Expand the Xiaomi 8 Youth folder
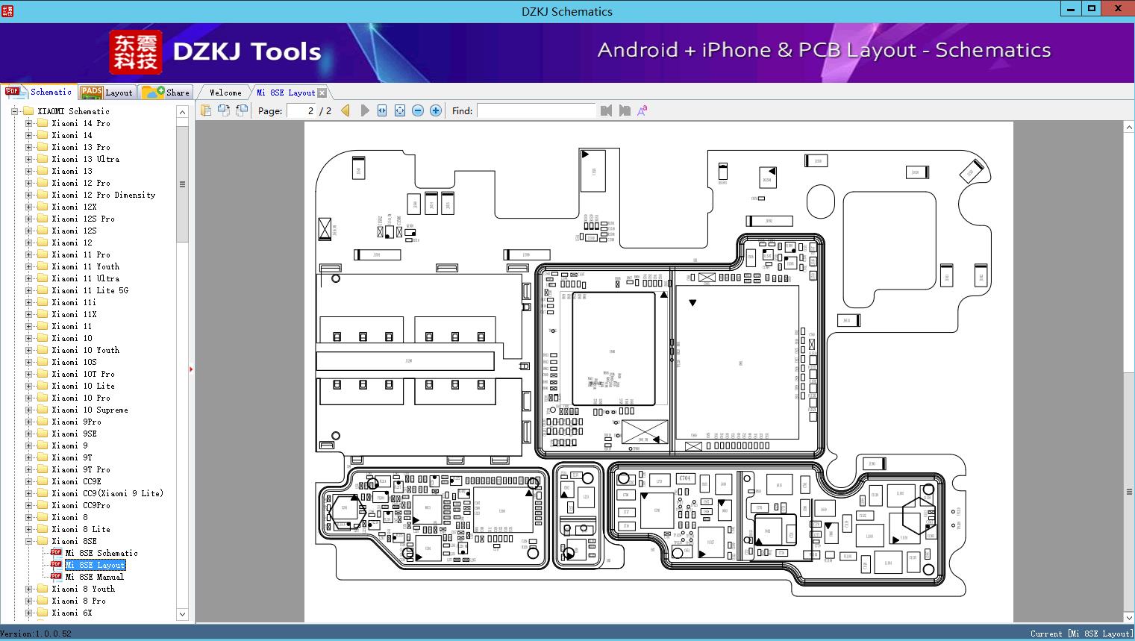The image size is (1135, 641). pos(28,589)
